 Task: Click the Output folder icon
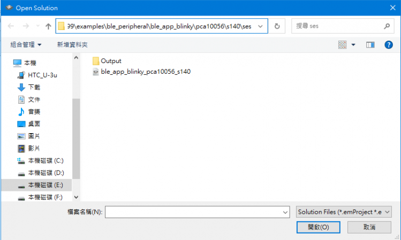coord(96,61)
